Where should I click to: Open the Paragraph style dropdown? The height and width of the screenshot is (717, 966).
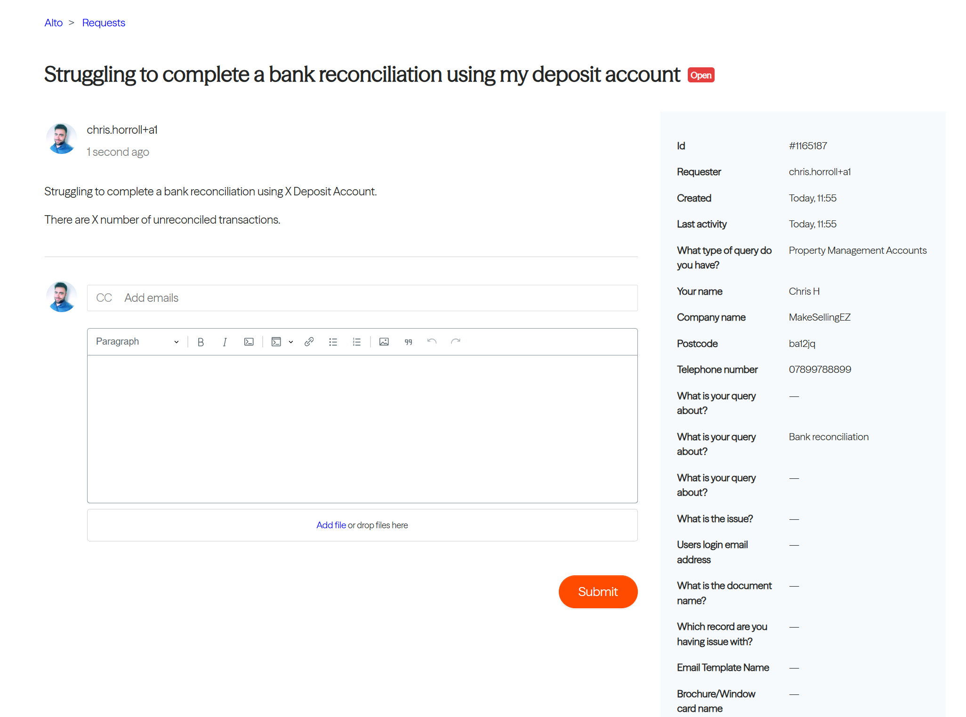pos(137,342)
